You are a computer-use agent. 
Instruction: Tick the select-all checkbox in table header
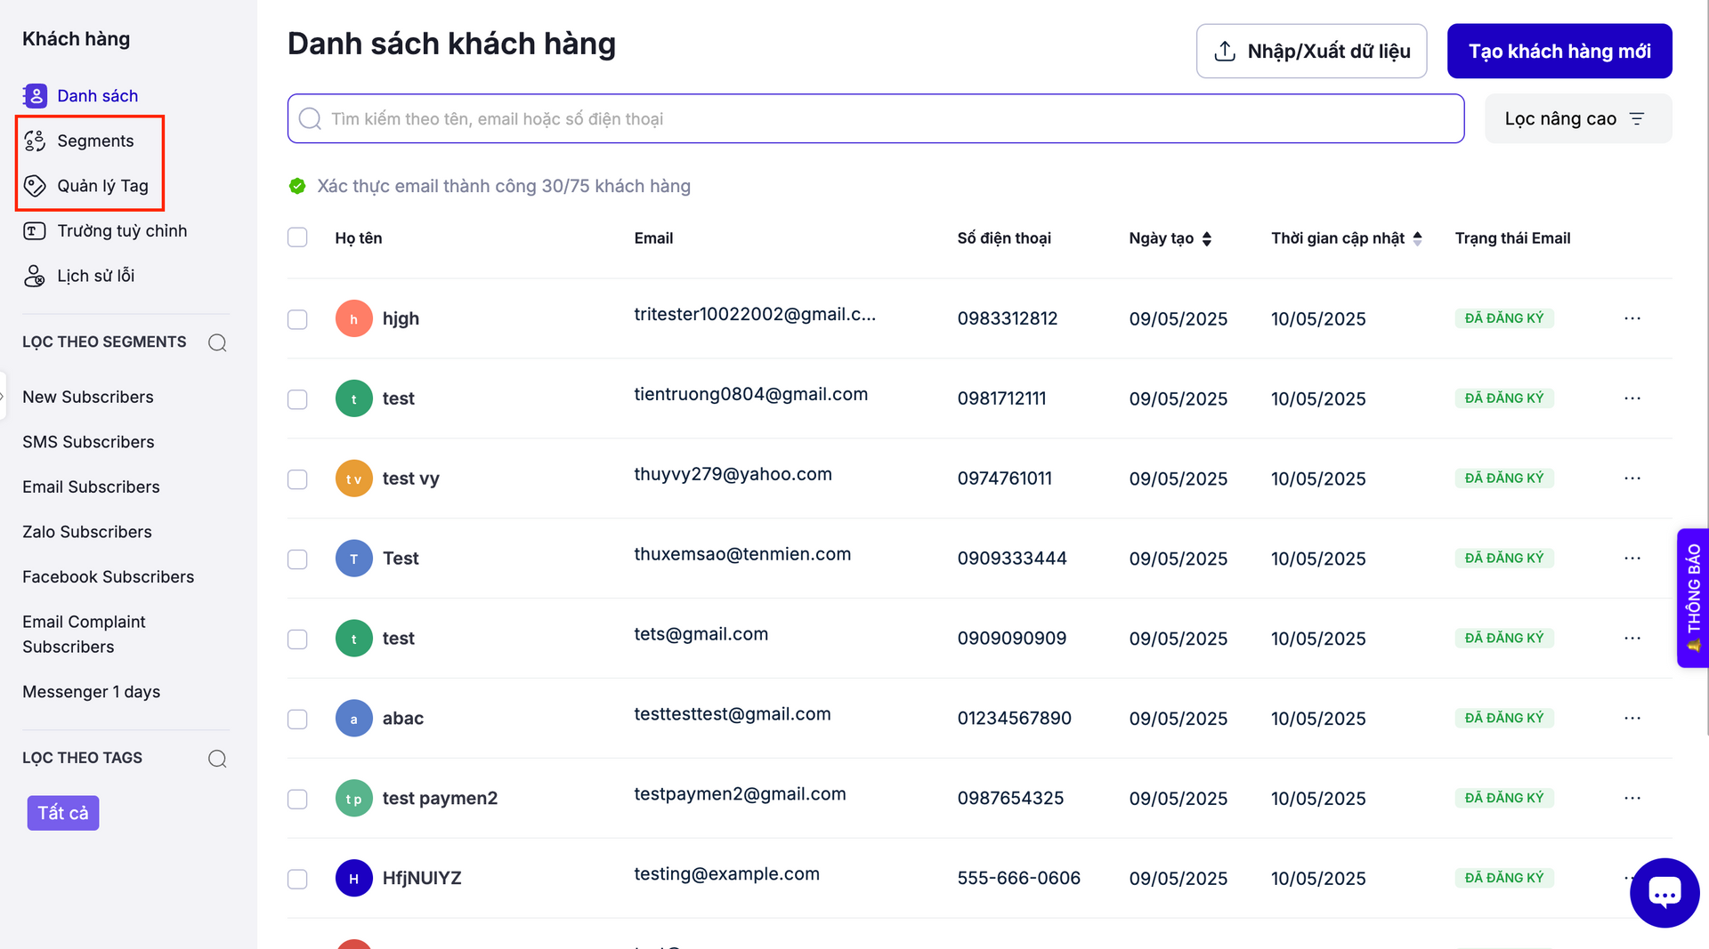point(297,238)
